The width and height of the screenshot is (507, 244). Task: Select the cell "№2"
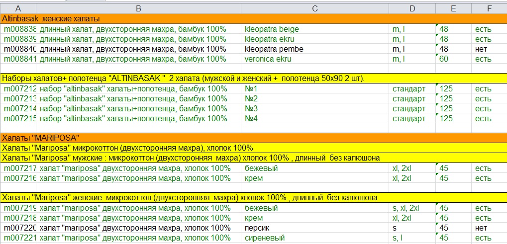click(315, 99)
